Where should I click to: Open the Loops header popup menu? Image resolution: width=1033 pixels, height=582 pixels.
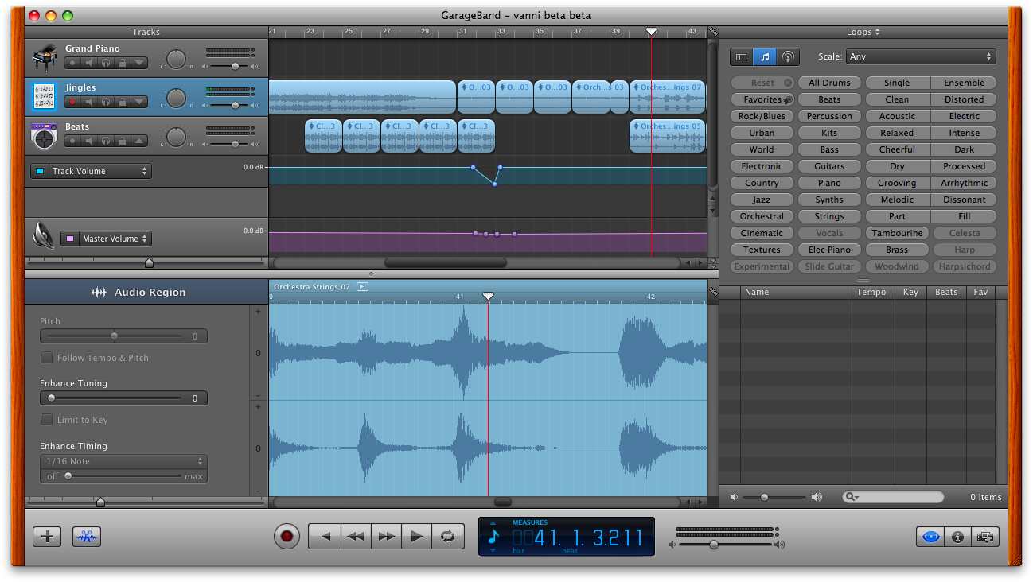coord(863,33)
